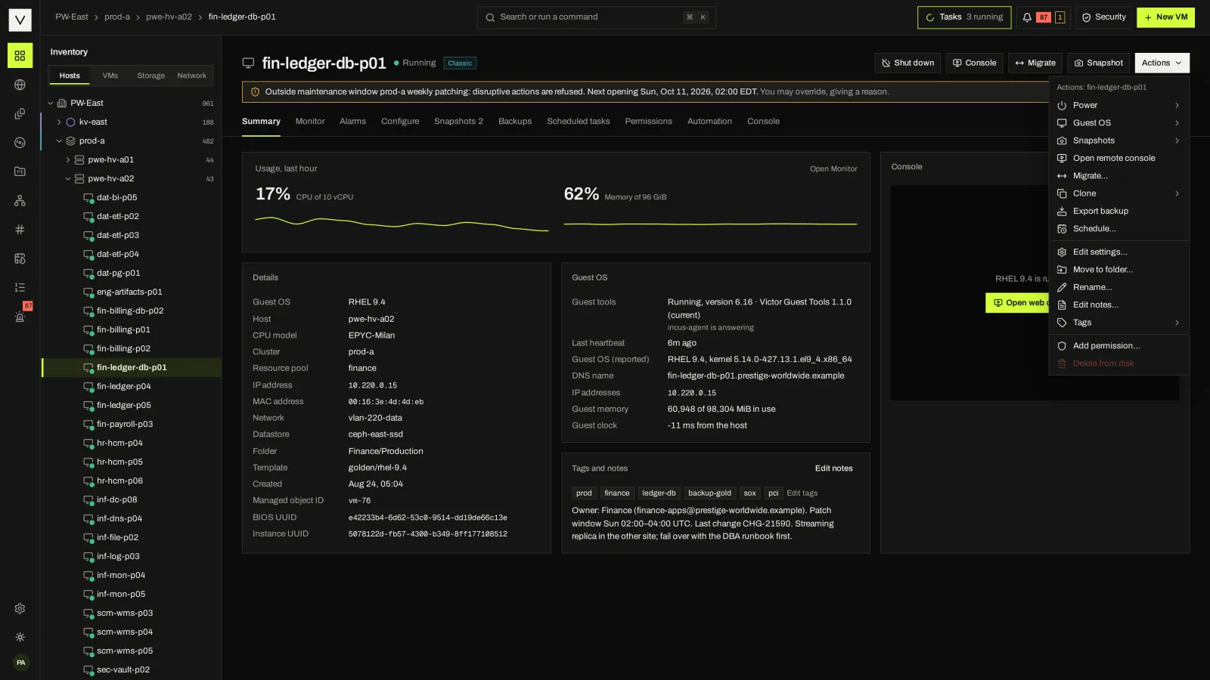Screen dimensions: 1210x680
Task: Choose Move to folder... from menu
Action: click(1118, 270)
